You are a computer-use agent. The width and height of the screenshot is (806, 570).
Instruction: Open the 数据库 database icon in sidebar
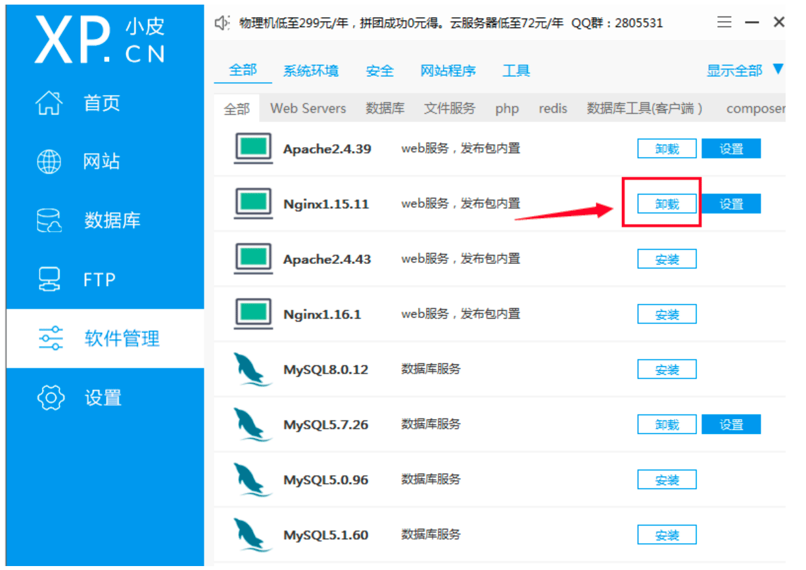[x=50, y=221]
